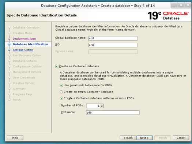This screenshot has height=144, width=192.
Task: Click the Creation Mode step label
Action: [x=22, y=33]
